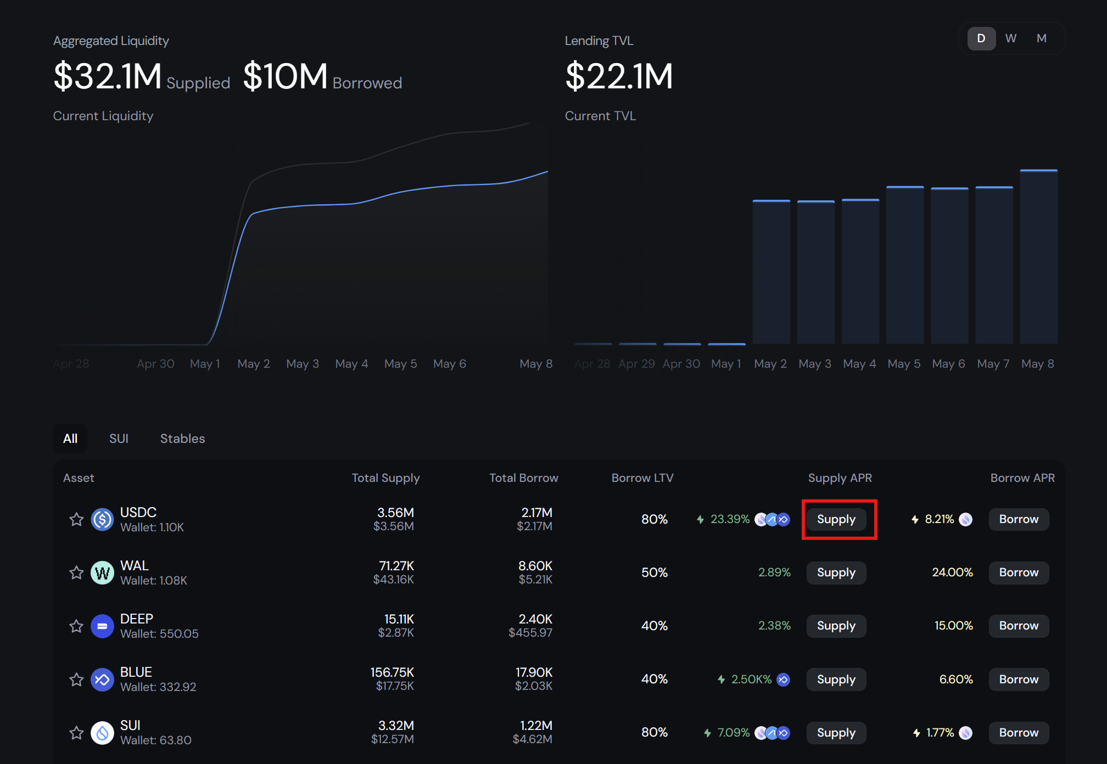Click the WAL token icon
The width and height of the screenshot is (1107, 764).
102,572
